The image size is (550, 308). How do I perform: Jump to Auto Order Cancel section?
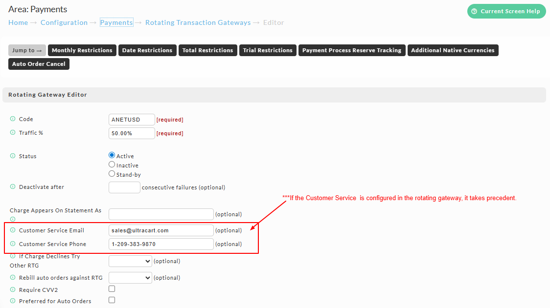(x=39, y=64)
